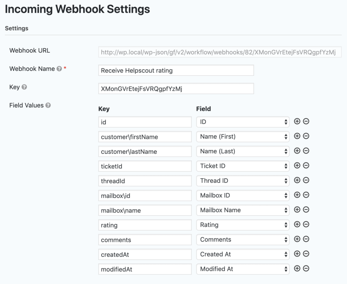Open the Mailbox ID field dropdown
Viewport: 347px width, 284px height.
click(x=243, y=195)
